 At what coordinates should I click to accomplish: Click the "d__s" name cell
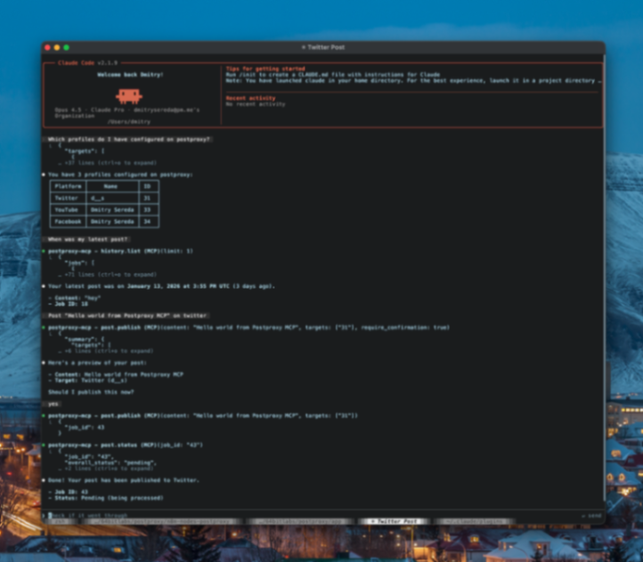point(98,198)
